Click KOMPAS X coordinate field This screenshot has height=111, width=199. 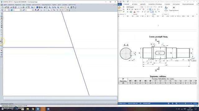click(61, 10)
